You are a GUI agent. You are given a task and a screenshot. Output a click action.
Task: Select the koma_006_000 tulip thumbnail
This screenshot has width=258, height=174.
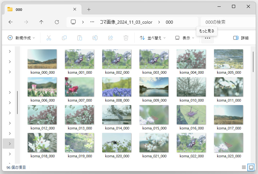42,87
